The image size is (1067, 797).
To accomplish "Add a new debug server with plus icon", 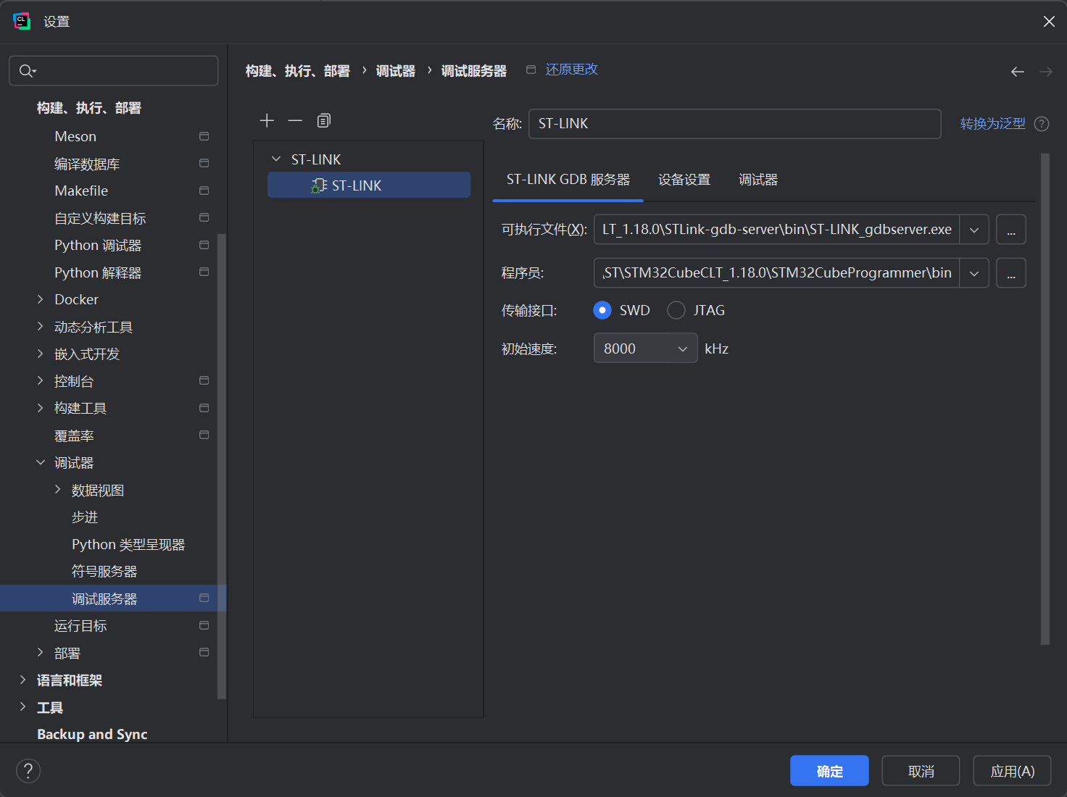I will [267, 120].
